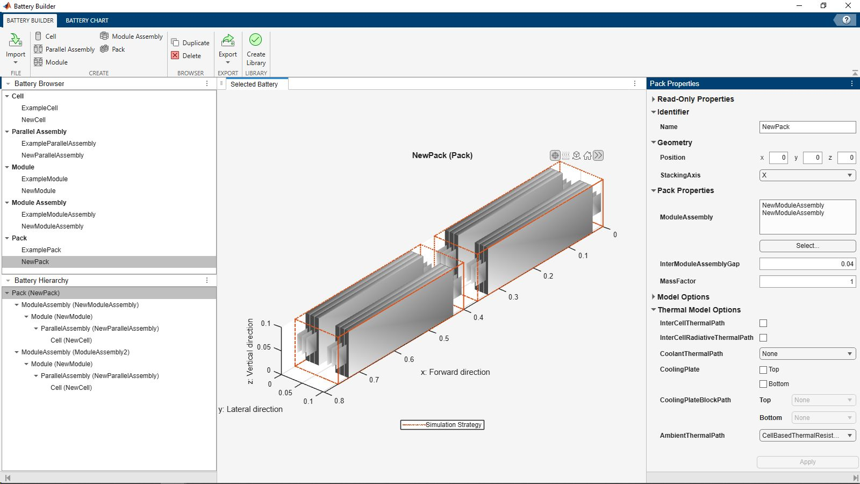Restore the plot home view

pyautogui.click(x=587, y=155)
